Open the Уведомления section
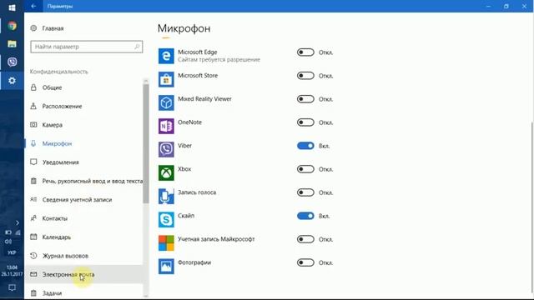The width and height of the screenshot is (534, 300). 84,162
